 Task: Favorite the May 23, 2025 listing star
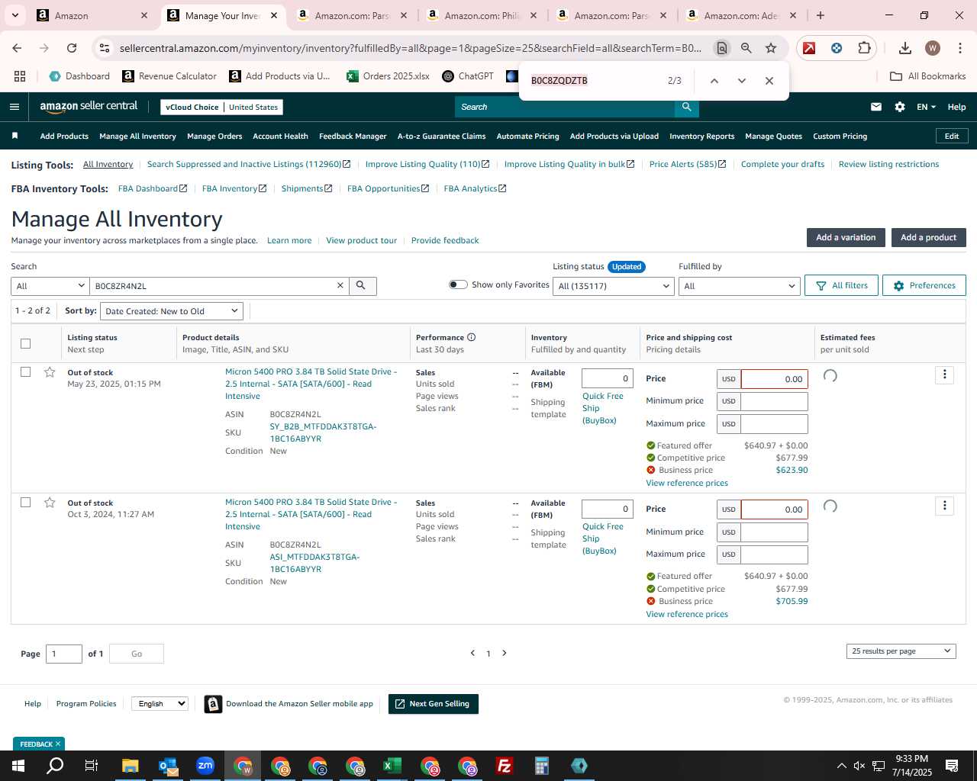[50, 372]
